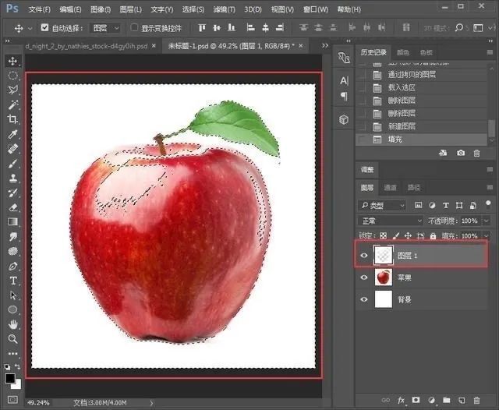This screenshot has height=410, width=499.
Task: Toggle visibility of the 苹果 layer
Action: coord(364,277)
